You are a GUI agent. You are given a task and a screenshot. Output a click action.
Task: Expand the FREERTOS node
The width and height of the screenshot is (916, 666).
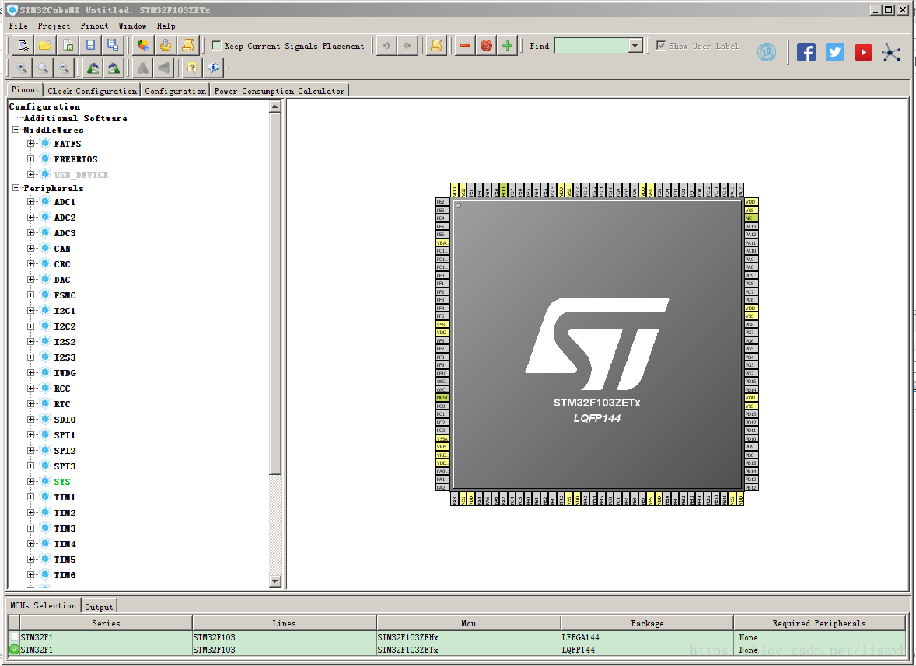point(30,159)
